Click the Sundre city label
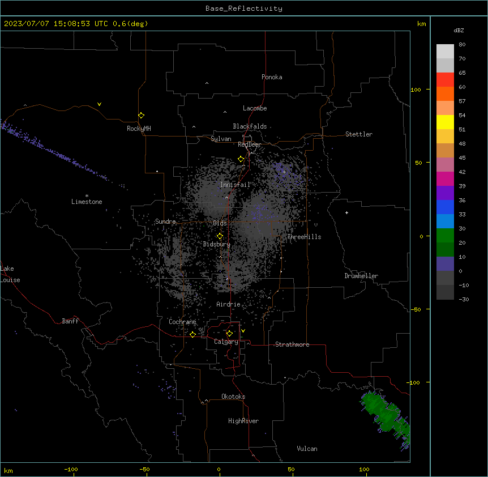The image size is (488, 477). (x=165, y=222)
